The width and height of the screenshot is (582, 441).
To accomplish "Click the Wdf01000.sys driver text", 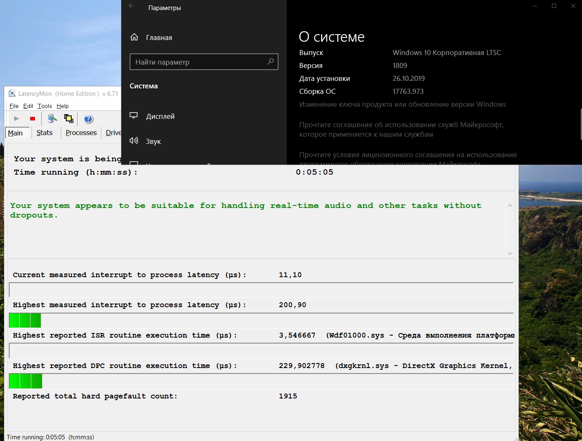I will (420, 336).
